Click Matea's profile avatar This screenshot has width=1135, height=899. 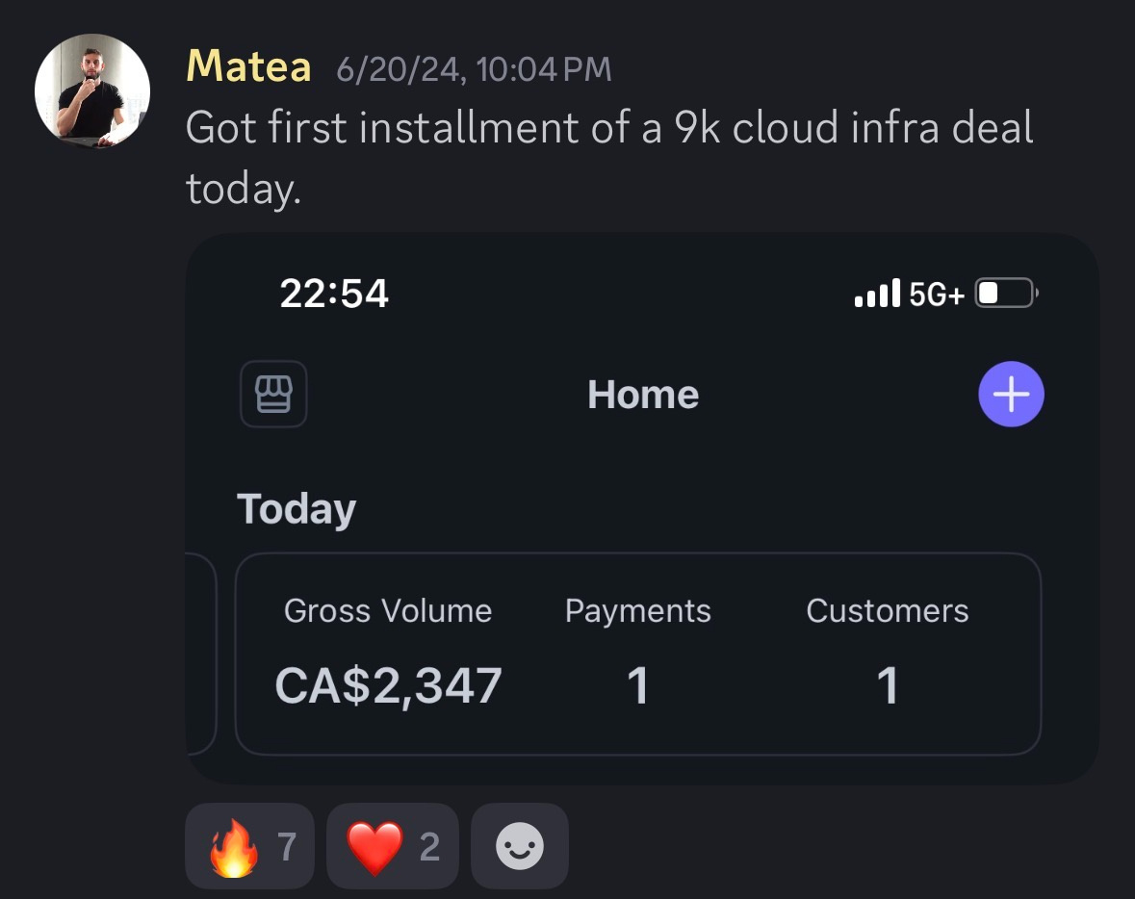click(x=92, y=91)
